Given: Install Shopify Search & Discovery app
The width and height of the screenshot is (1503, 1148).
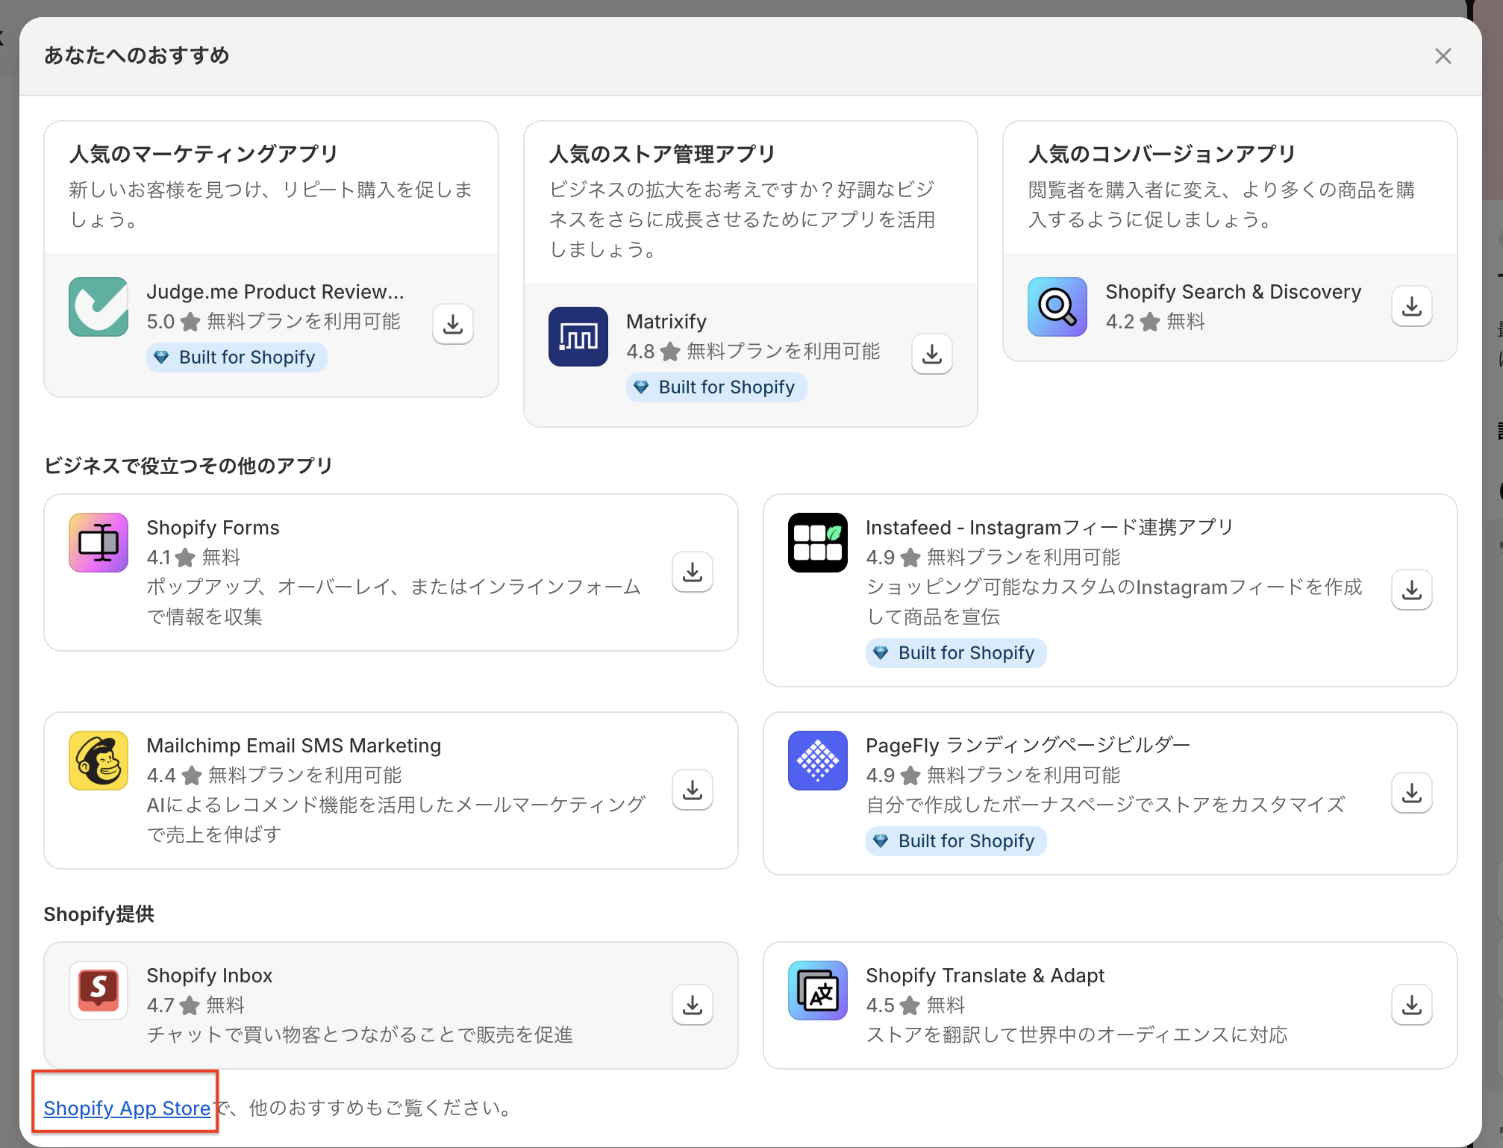Looking at the screenshot, I should [x=1412, y=306].
